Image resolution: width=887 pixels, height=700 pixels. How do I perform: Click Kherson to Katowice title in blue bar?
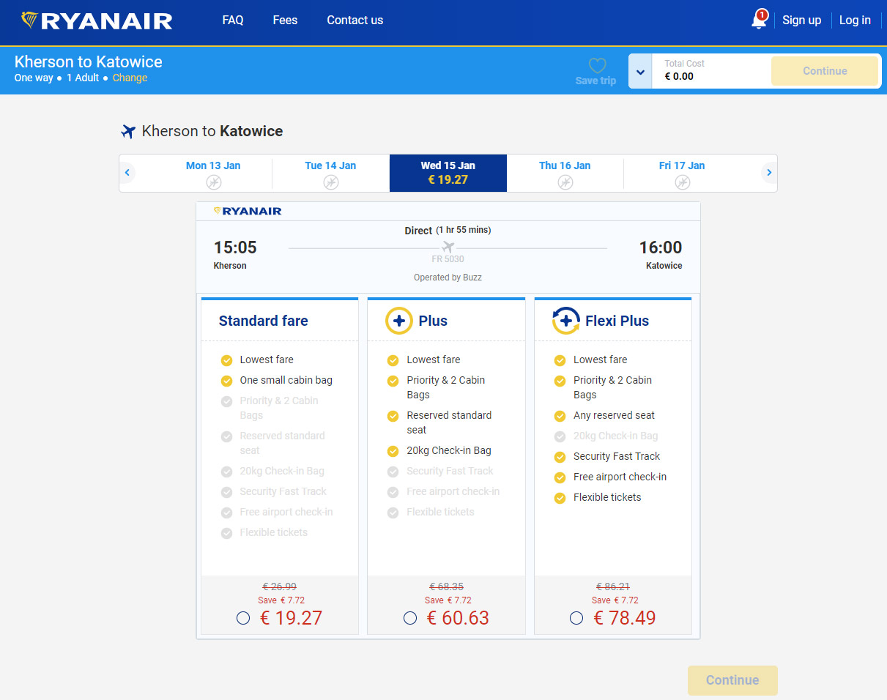point(88,62)
